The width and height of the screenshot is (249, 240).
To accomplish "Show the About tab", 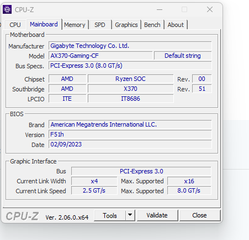I will tap(176, 25).
